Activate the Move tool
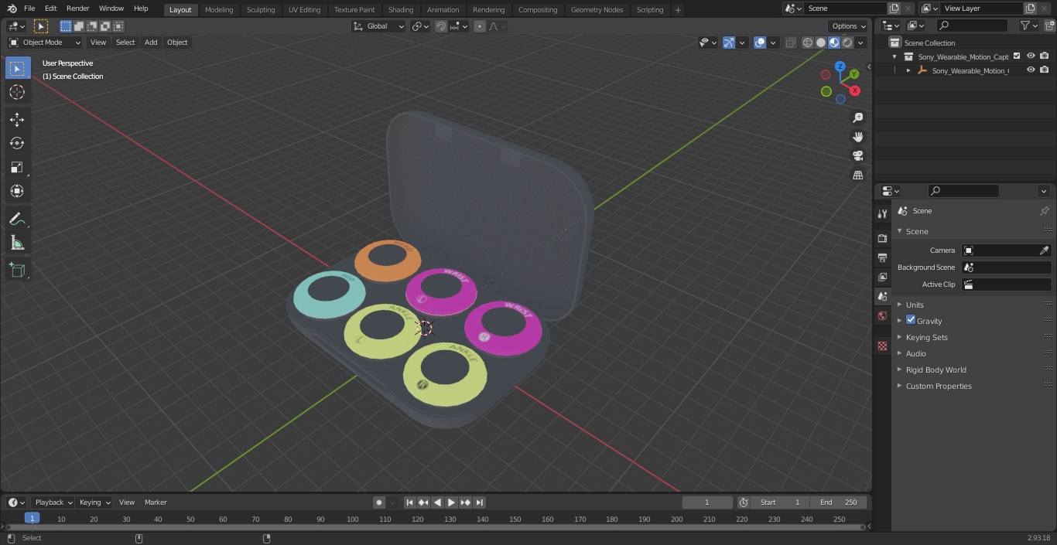The width and height of the screenshot is (1057, 545). [17, 119]
